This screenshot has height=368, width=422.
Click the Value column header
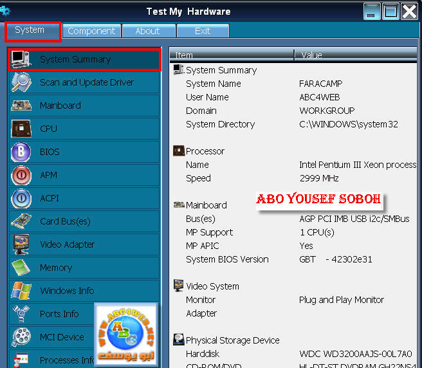pos(355,55)
